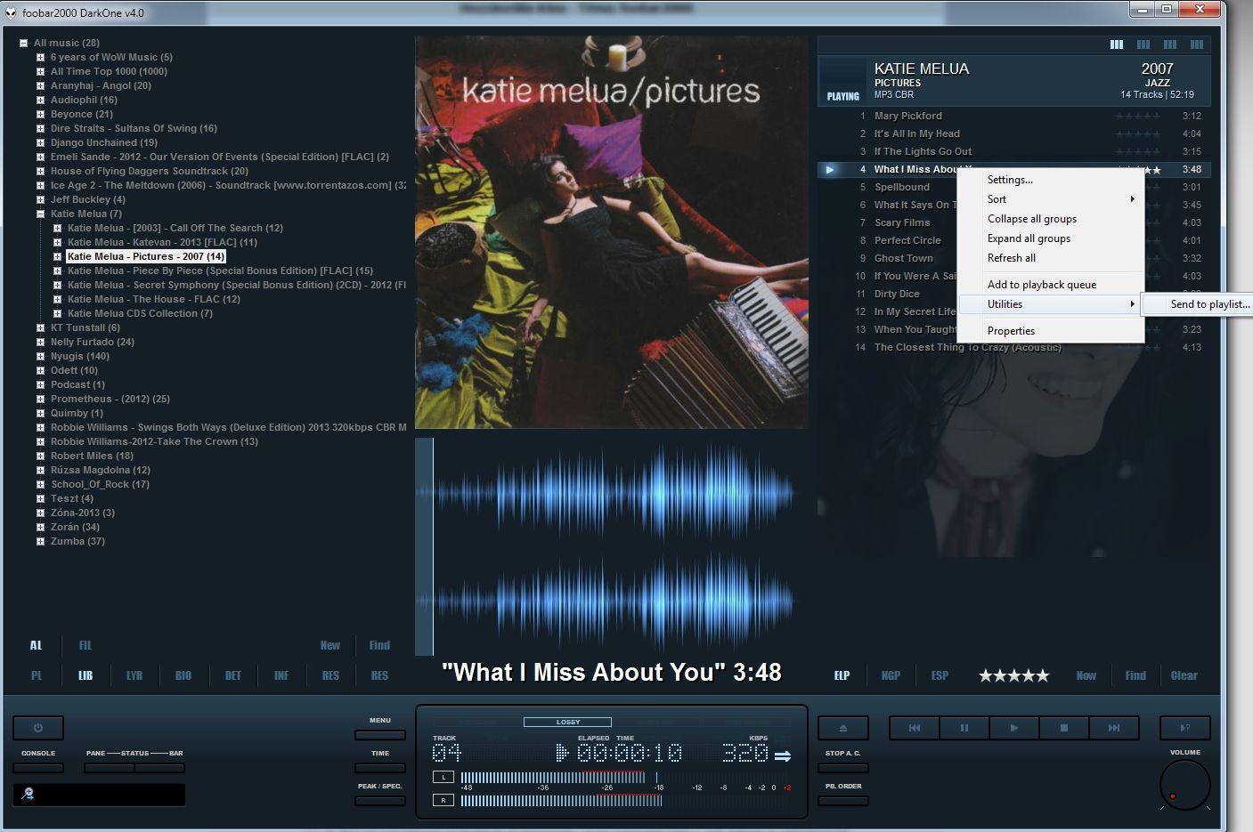Click Find beside the Clear button

[x=1135, y=675]
